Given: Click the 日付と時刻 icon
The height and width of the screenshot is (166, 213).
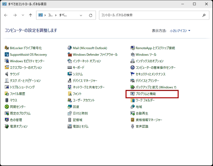Looking at the screenshot, I should click(69, 113).
